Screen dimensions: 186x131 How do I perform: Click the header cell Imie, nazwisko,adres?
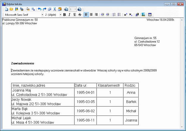pos(43,85)
